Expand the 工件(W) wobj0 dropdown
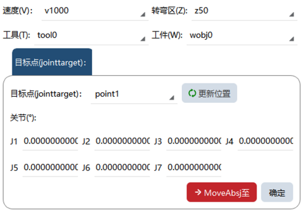 (x=242, y=36)
